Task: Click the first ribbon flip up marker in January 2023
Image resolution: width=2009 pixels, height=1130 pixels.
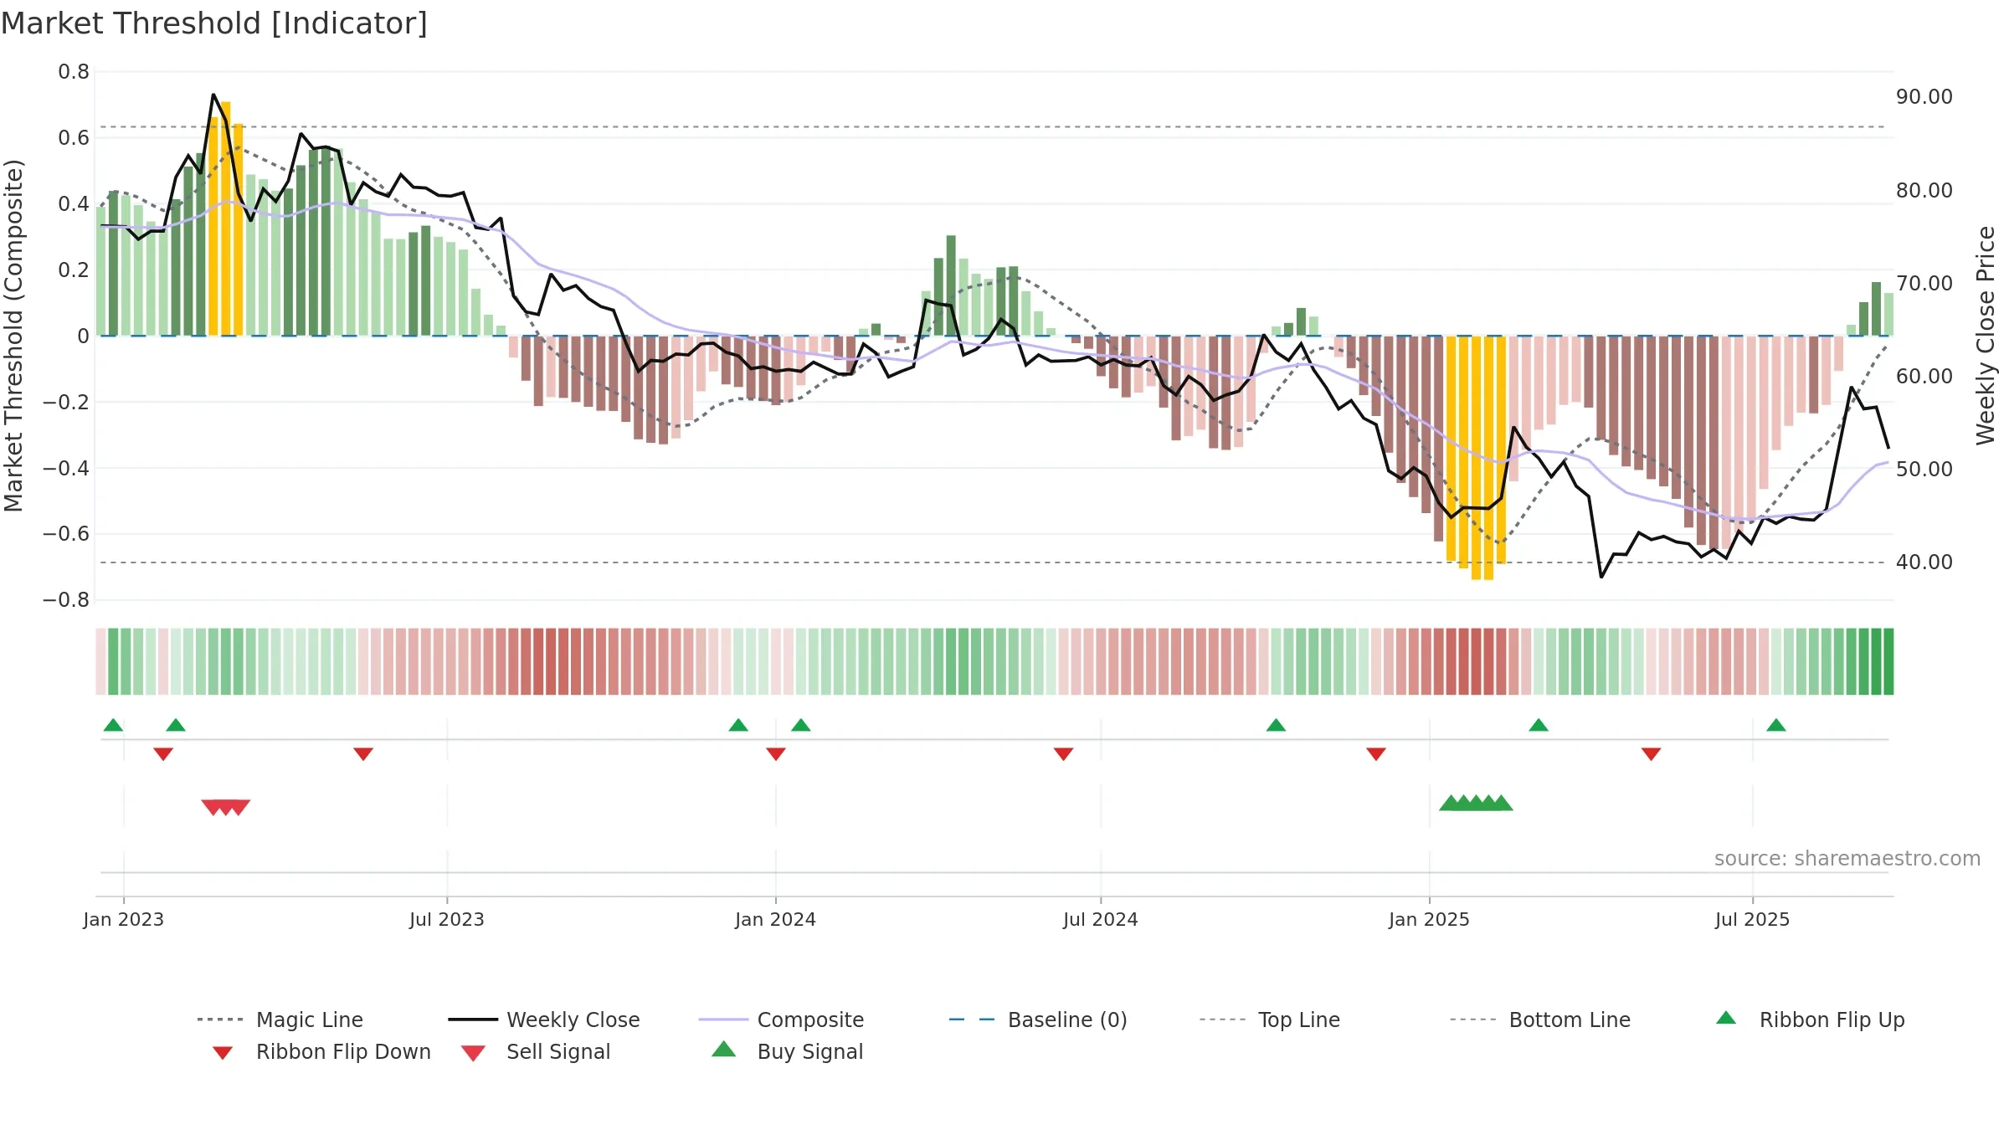Action: 113,725
